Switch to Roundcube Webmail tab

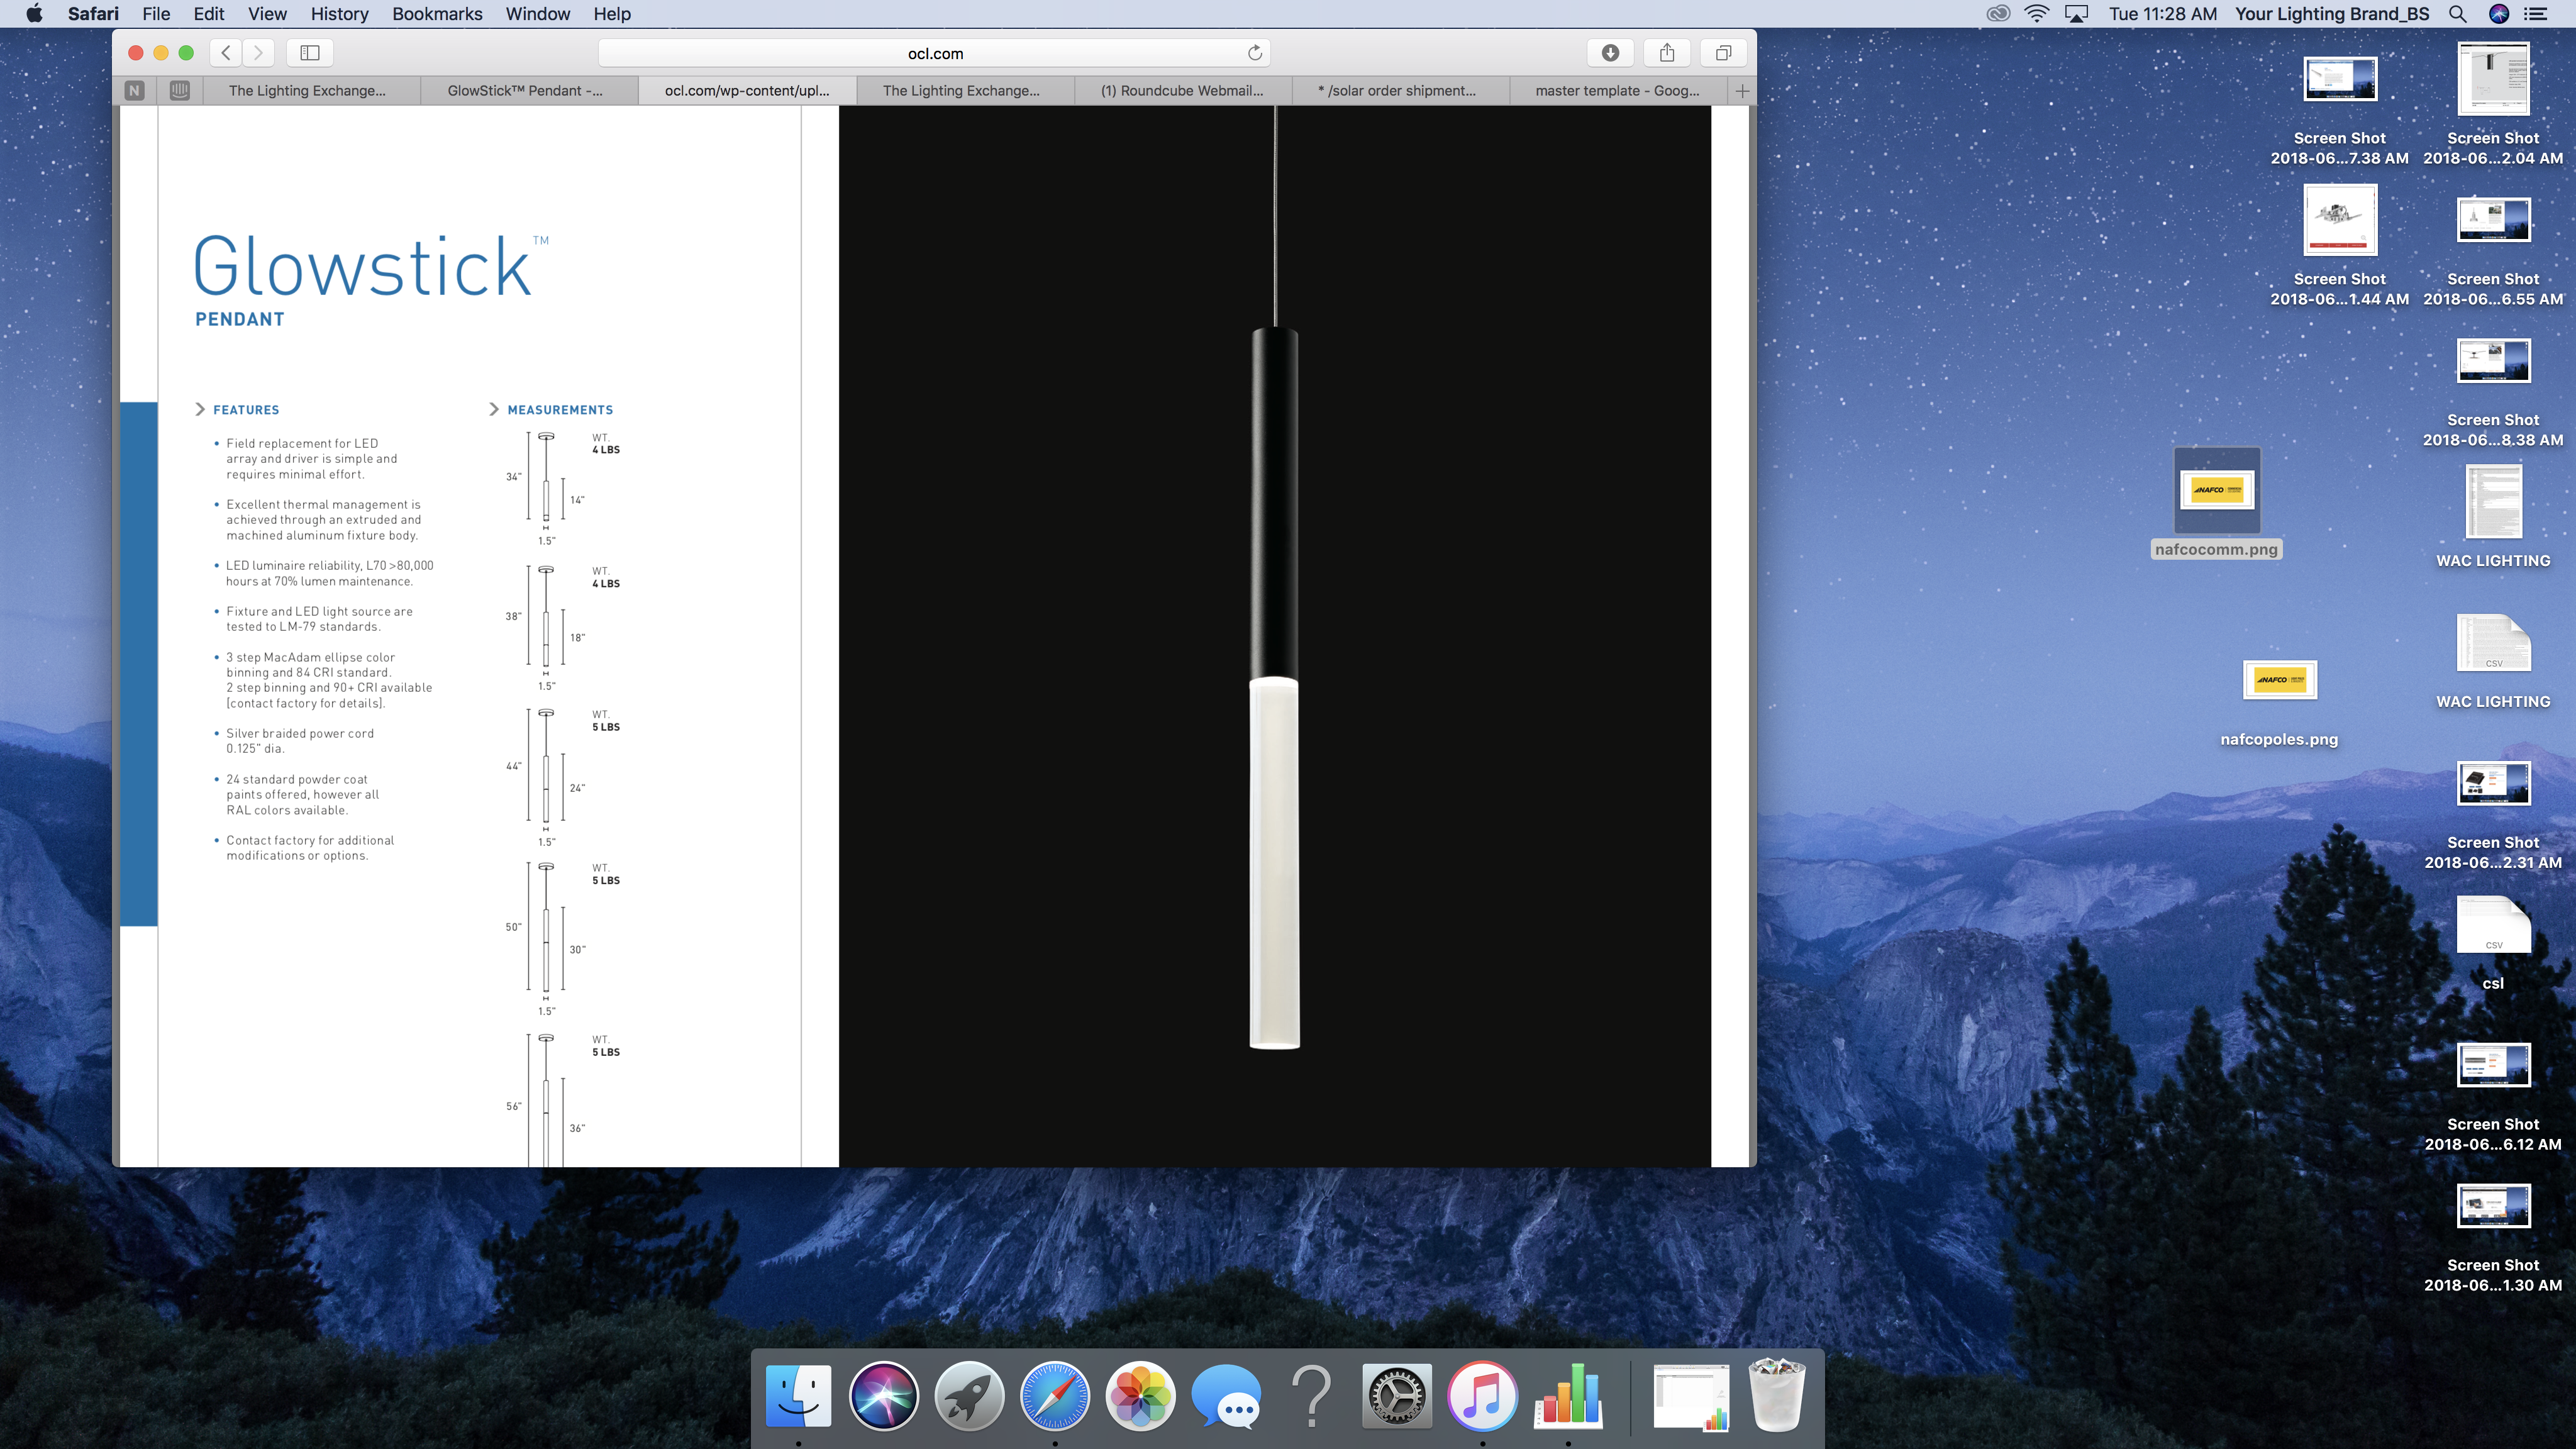[1182, 91]
